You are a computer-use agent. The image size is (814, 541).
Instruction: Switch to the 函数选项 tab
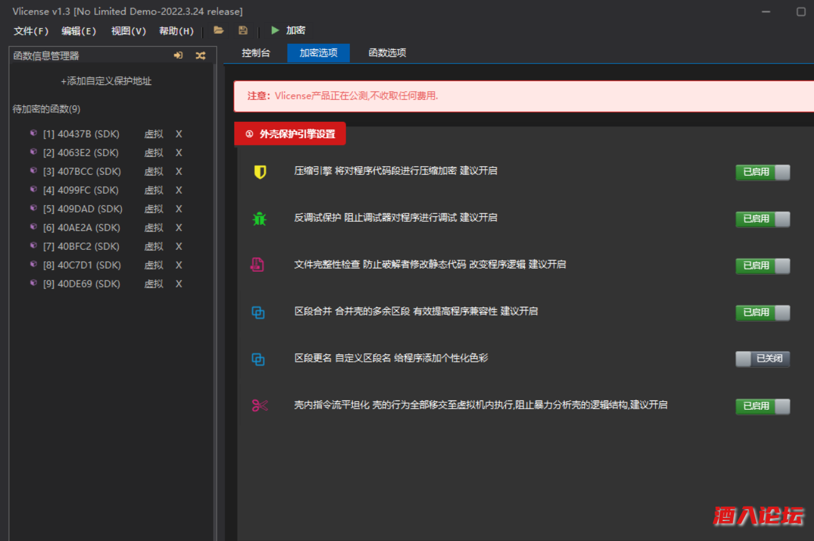click(x=387, y=53)
